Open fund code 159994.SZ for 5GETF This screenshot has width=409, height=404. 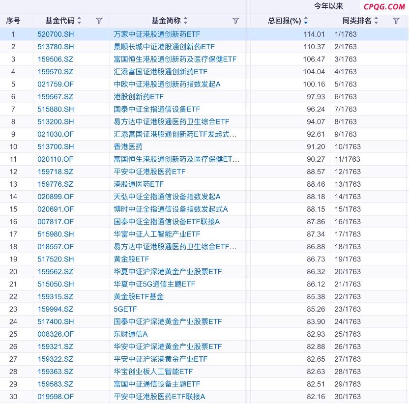[56, 309]
